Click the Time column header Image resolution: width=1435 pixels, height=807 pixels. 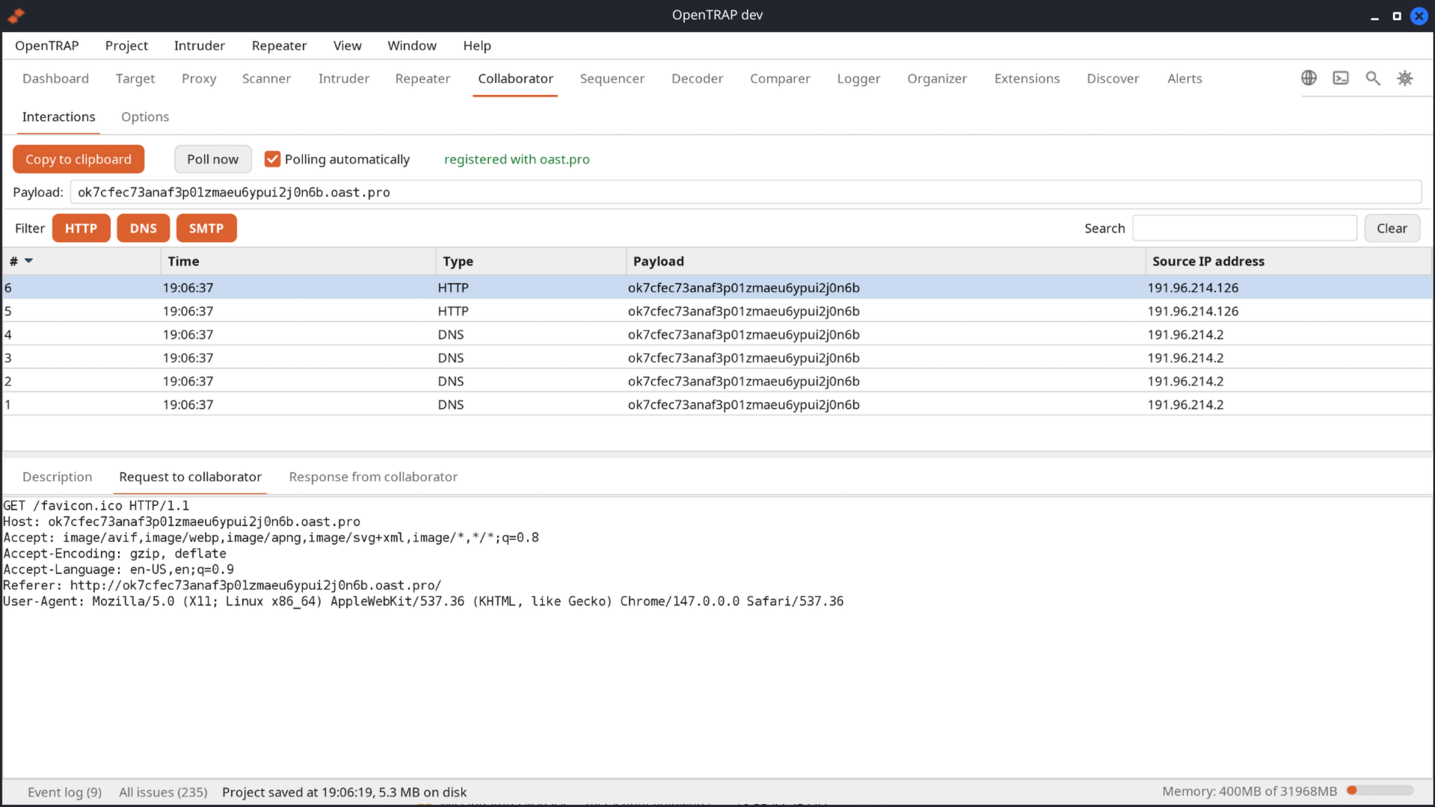[x=298, y=261]
